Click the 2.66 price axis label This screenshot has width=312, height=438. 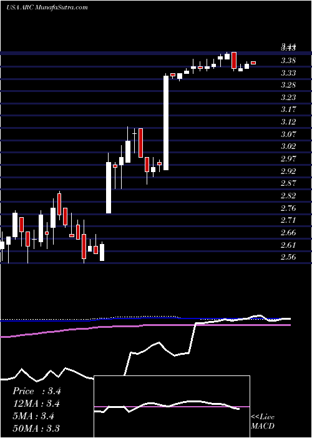click(x=288, y=232)
